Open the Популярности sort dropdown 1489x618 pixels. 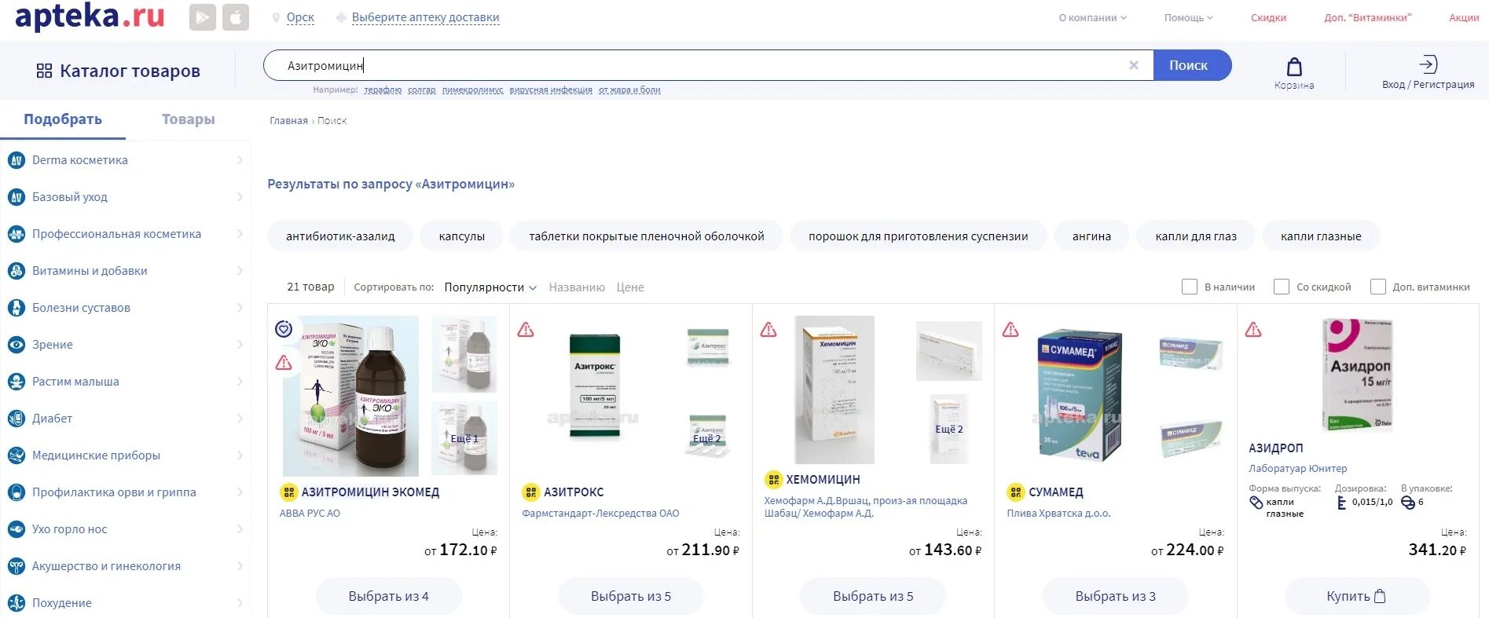pos(490,287)
